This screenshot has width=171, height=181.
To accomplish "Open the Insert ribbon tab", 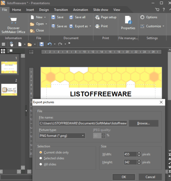I will tap(30, 10).
